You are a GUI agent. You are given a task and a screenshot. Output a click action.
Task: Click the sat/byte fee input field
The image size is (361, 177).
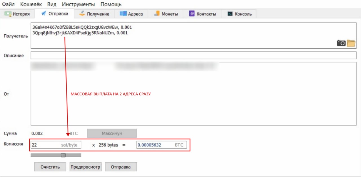pos(45,145)
